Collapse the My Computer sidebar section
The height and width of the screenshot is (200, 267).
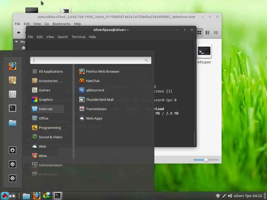coord(16,42)
